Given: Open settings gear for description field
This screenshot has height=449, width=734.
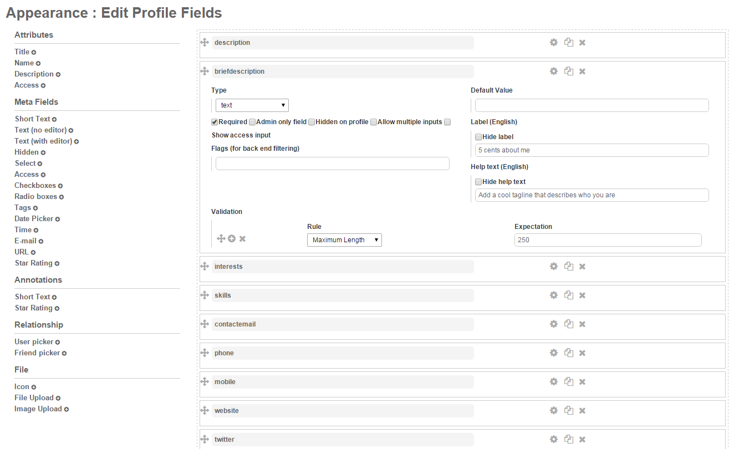Looking at the screenshot, I should 553,43.
